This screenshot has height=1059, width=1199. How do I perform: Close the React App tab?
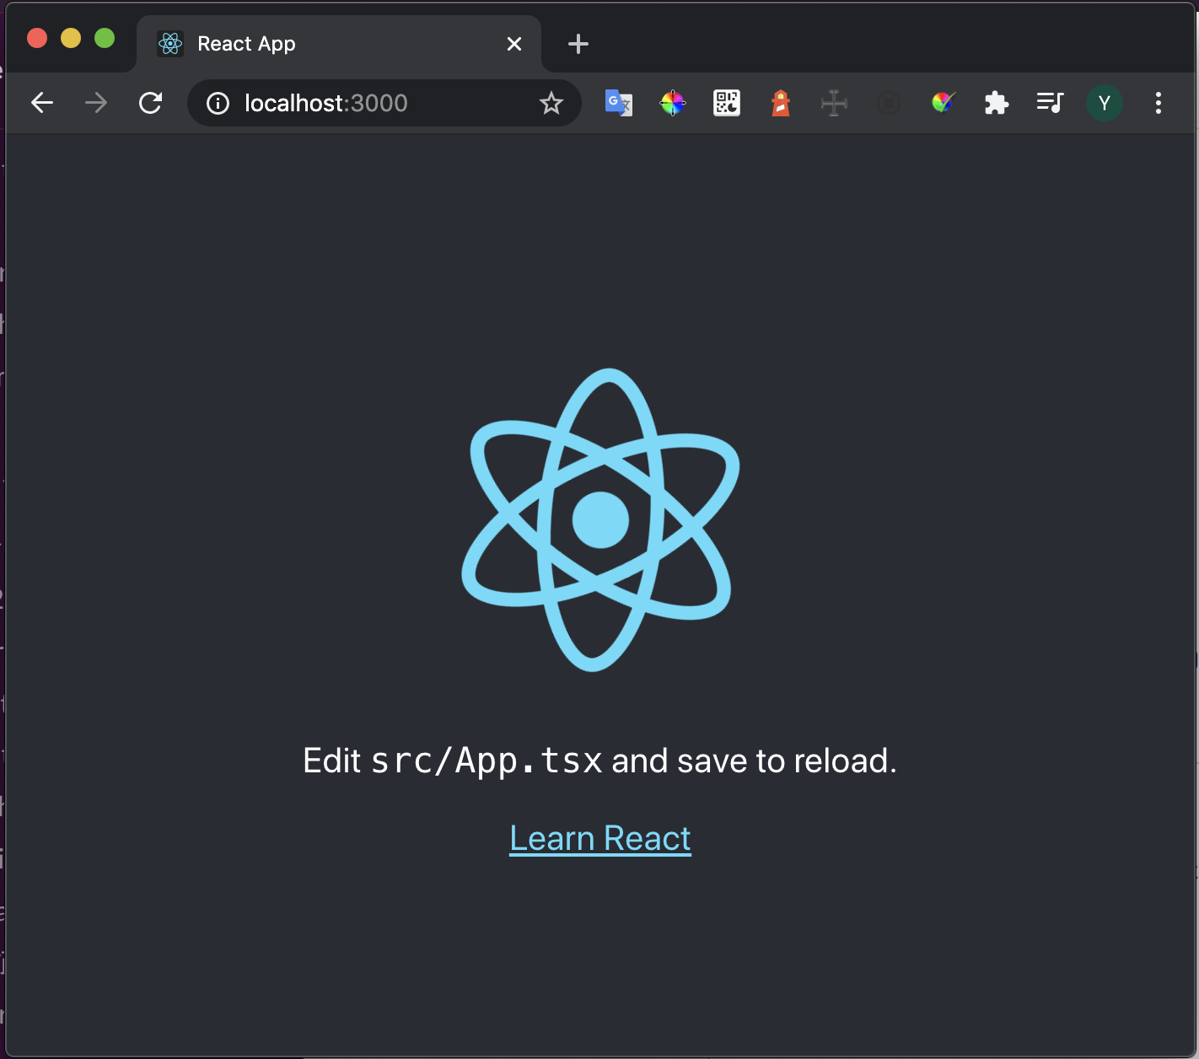(x=514, y=44)
